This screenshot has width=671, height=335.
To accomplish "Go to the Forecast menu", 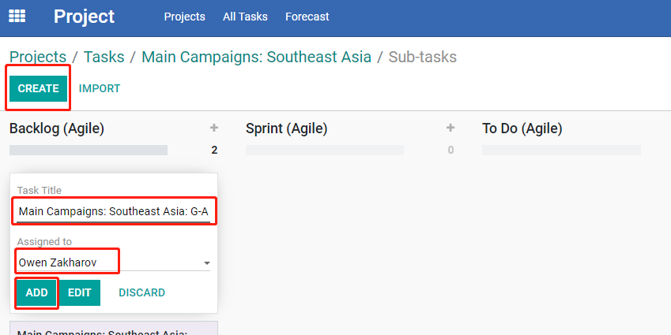I will pos(307,17).
